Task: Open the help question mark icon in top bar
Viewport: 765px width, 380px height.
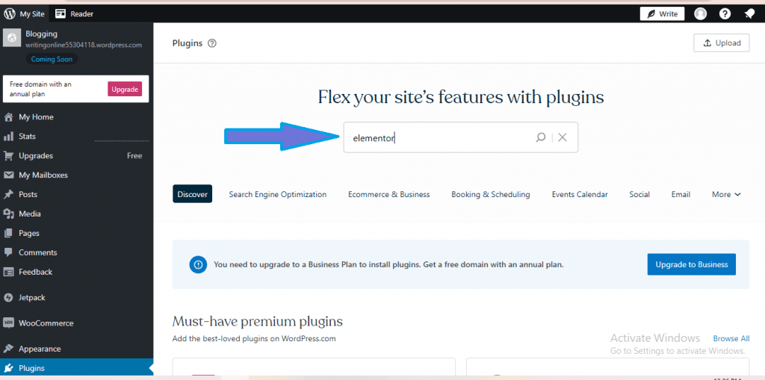Action: coord(725,13)
